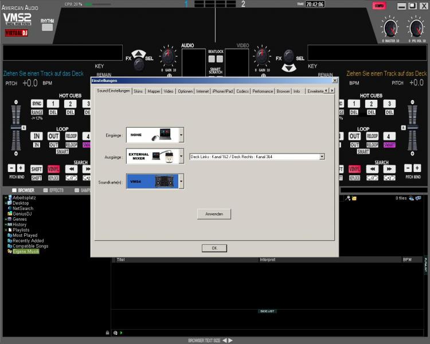
Task: Click pitch bend minus on right deck
Action: pos(408,168)
